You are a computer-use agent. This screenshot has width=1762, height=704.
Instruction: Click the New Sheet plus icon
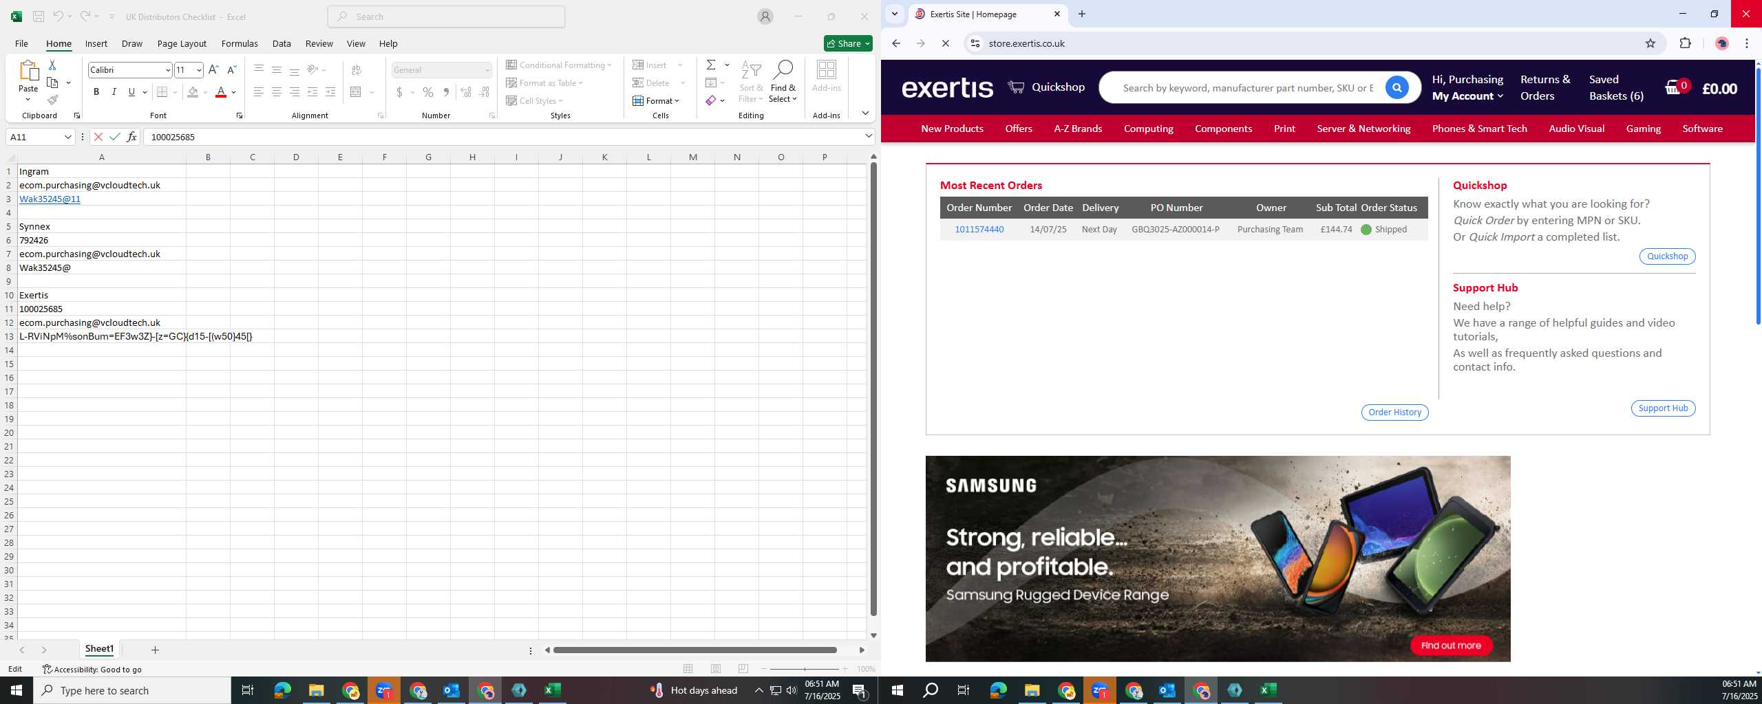(x=155, y=650)
